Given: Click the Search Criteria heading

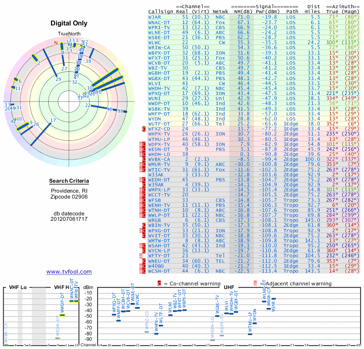Looking at the screenshot, I should click(69, 181).
